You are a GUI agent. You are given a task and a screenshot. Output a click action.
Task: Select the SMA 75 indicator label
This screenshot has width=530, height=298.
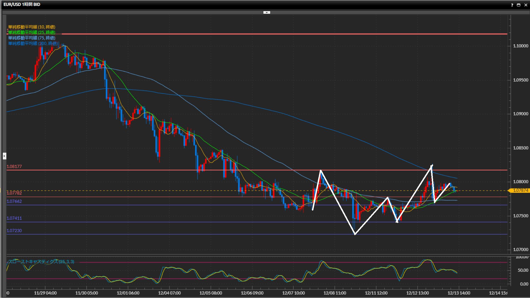pos(32,38)
